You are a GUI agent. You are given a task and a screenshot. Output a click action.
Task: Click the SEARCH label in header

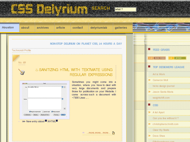click(x=101, y=8)
